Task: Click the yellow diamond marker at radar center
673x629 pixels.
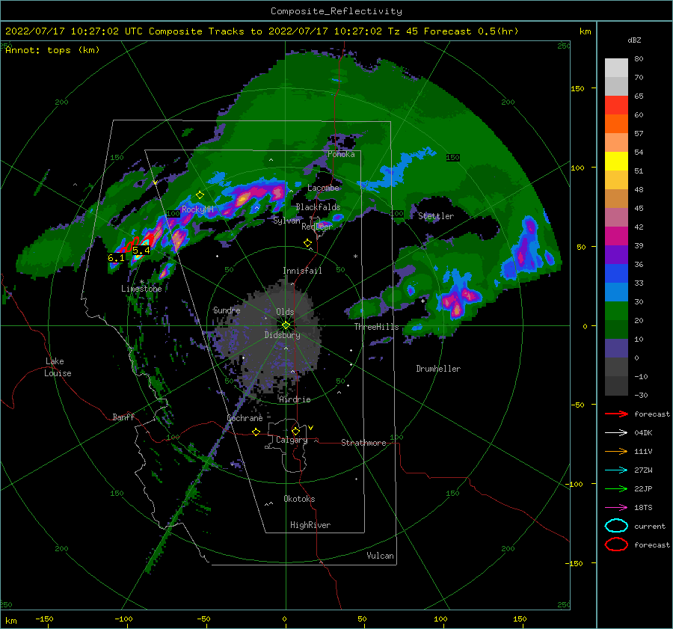Action: (x=286, y=325)
